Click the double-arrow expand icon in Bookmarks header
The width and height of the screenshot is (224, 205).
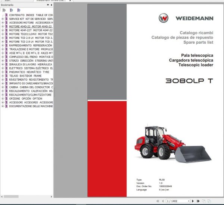point(48,5)
